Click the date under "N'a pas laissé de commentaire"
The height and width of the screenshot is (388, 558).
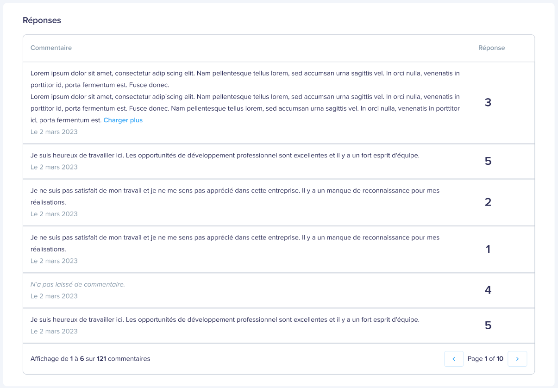54,296
